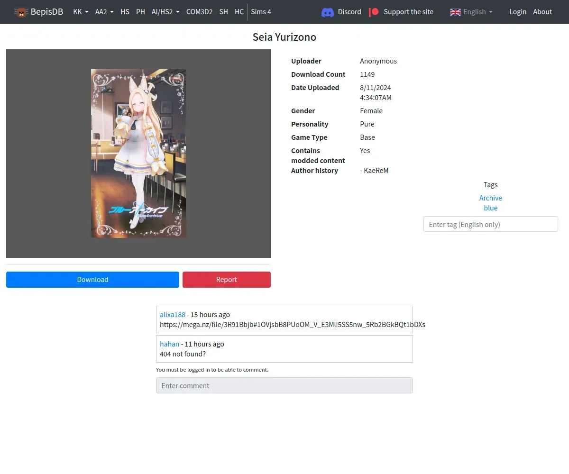Open the SH section
The image size is (569, 474).
[x=223, y=12]
